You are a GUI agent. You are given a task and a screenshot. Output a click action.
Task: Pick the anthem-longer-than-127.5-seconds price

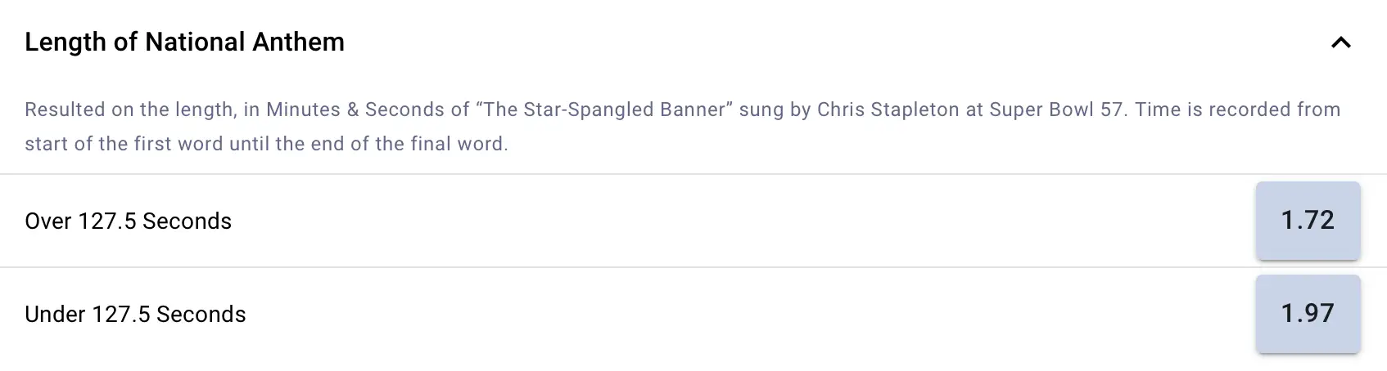(1308, 221)
